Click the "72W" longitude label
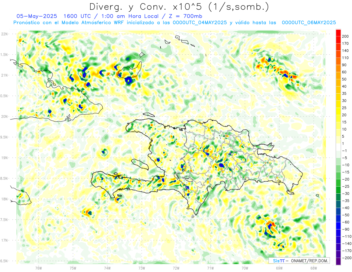352x272 pixels. 176,268
